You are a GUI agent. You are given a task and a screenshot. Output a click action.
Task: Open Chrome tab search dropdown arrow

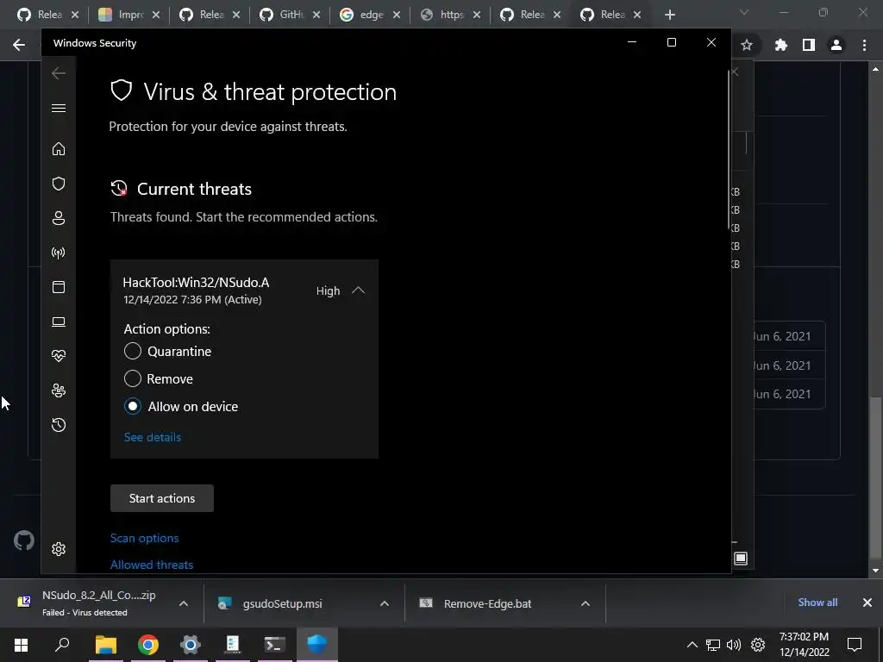tap(744, 12)
